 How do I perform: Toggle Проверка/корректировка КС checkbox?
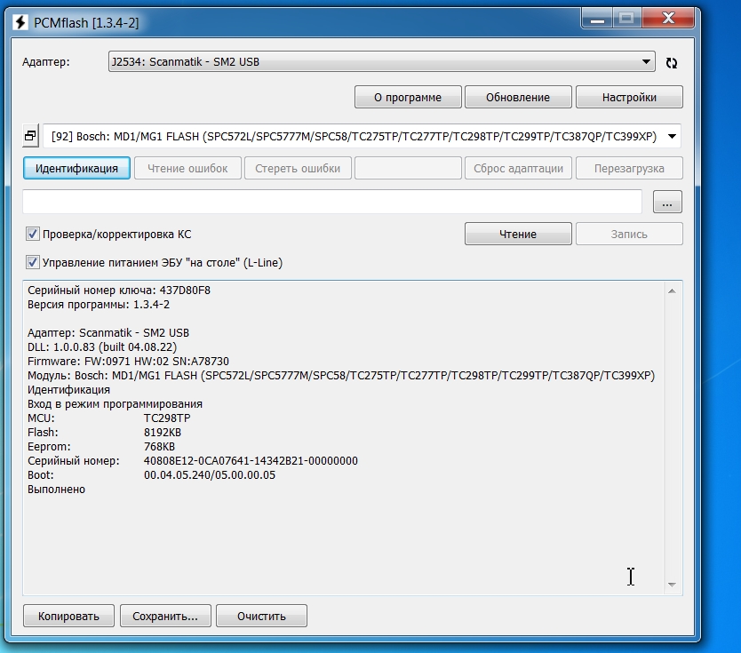33,235
